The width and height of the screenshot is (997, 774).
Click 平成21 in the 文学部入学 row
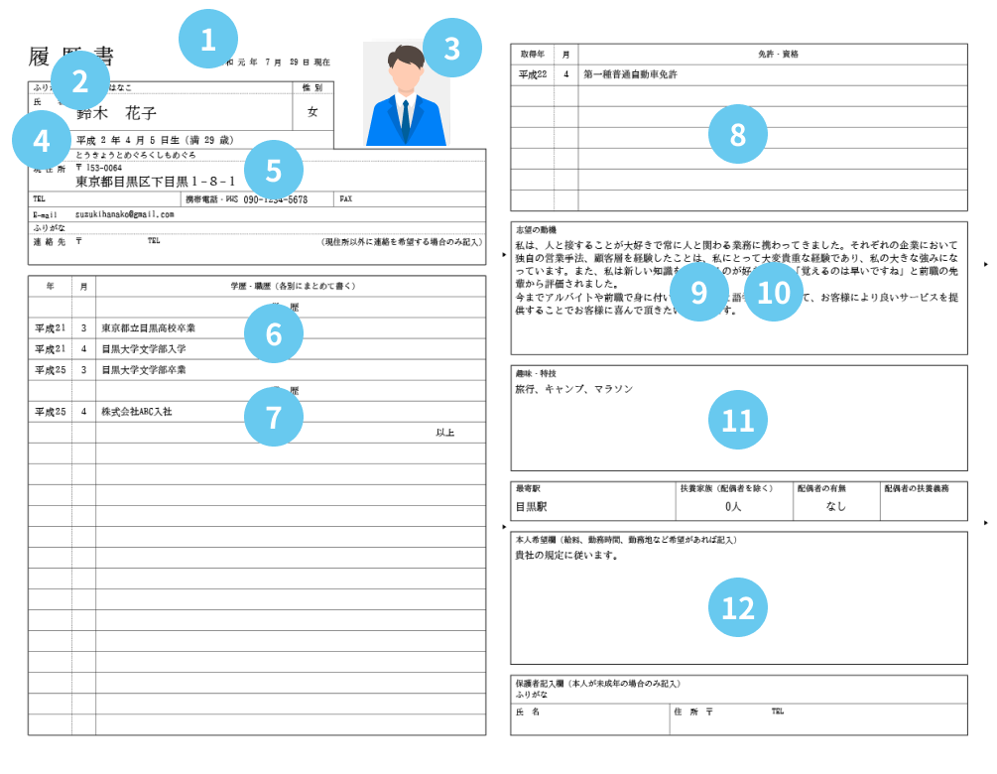(51, 349)
